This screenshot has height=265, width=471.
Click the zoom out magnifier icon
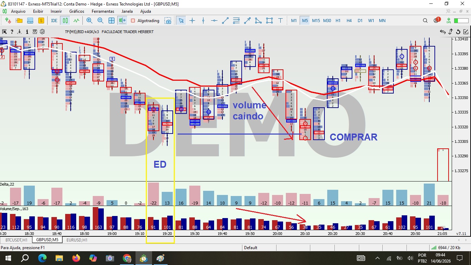tap(100, 21)
